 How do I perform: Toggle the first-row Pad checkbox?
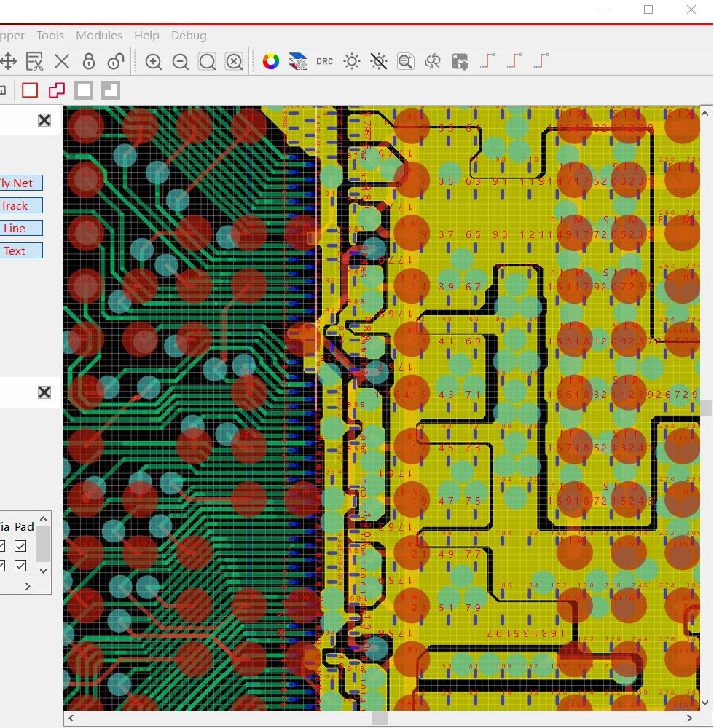(20, 546)
